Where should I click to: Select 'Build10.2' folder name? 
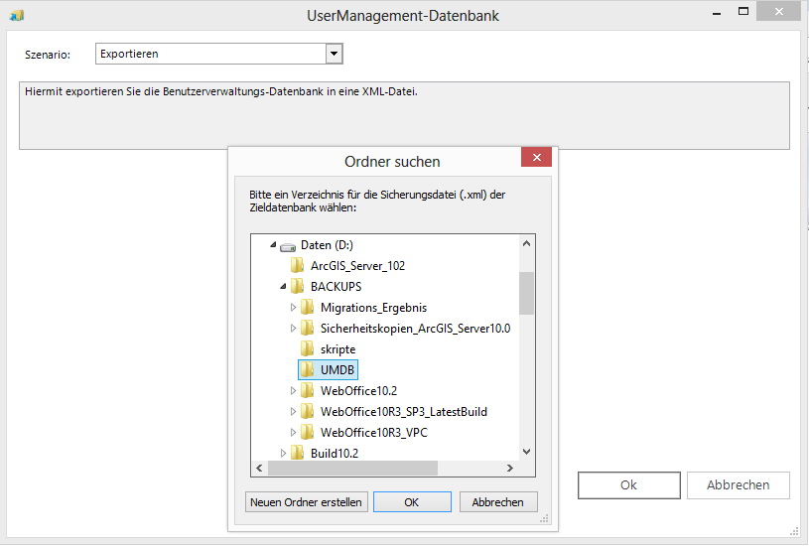[x=335, y=453]
